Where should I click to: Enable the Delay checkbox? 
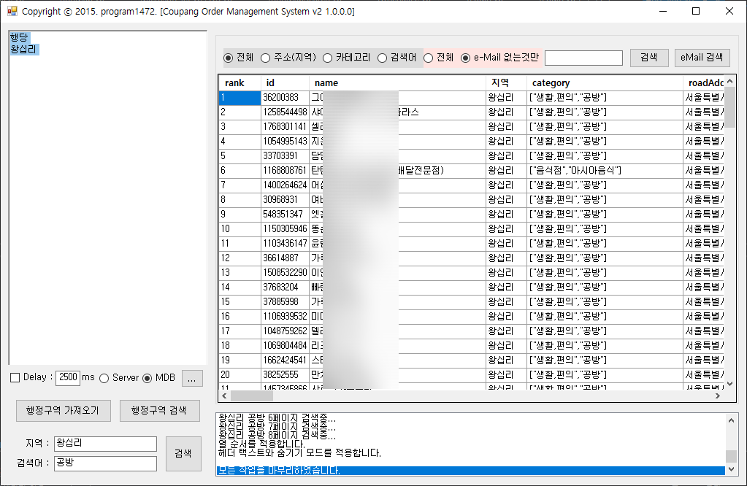tap(15, 377)
